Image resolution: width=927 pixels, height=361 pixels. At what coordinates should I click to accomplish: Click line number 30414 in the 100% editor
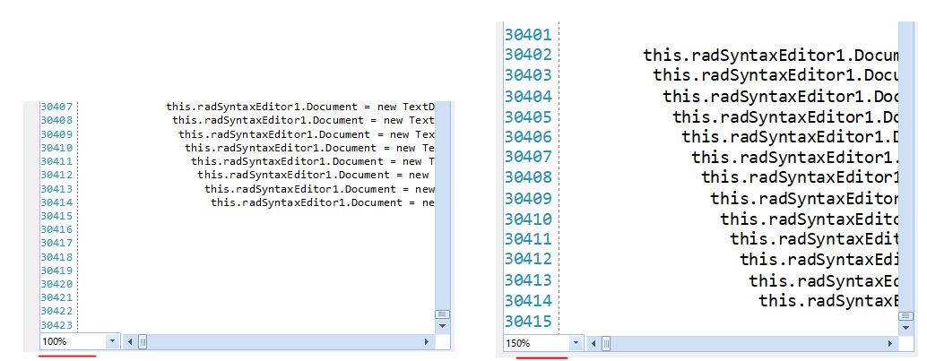tap(56, 202)
